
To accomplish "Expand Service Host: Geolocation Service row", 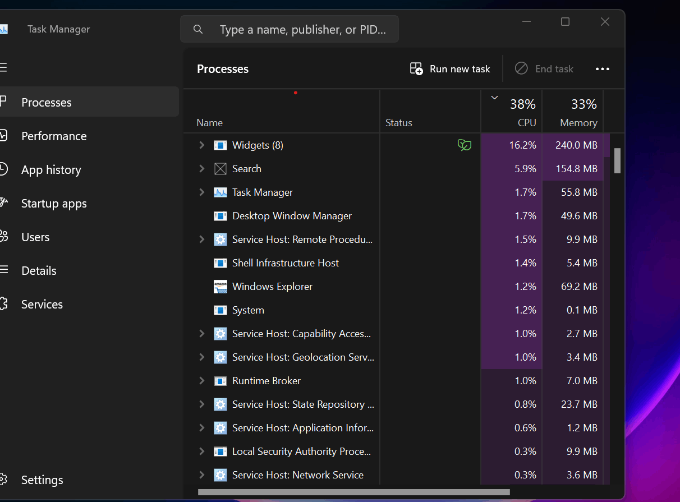I will point(202,357).
